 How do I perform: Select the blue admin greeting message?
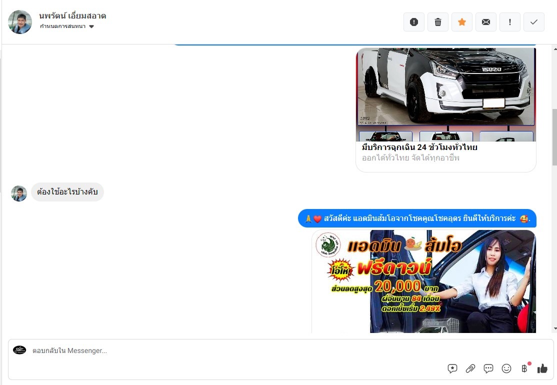(417, 218)
